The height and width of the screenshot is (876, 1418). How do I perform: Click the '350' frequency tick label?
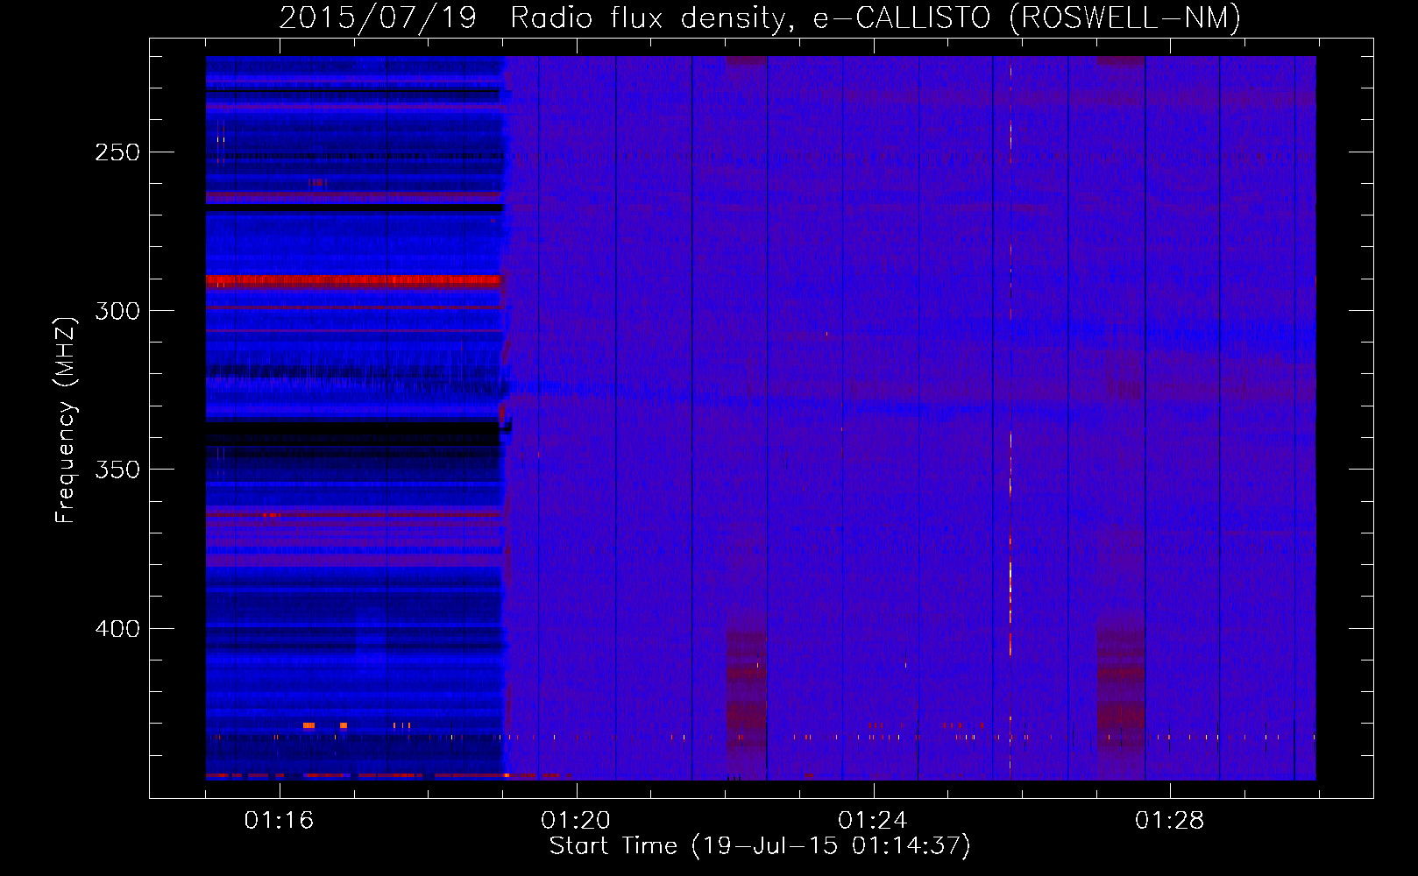point(117,470)
